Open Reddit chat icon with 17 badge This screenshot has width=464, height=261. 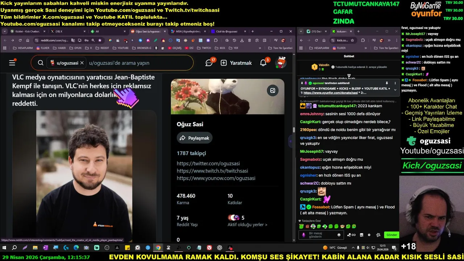coord(209,63)
